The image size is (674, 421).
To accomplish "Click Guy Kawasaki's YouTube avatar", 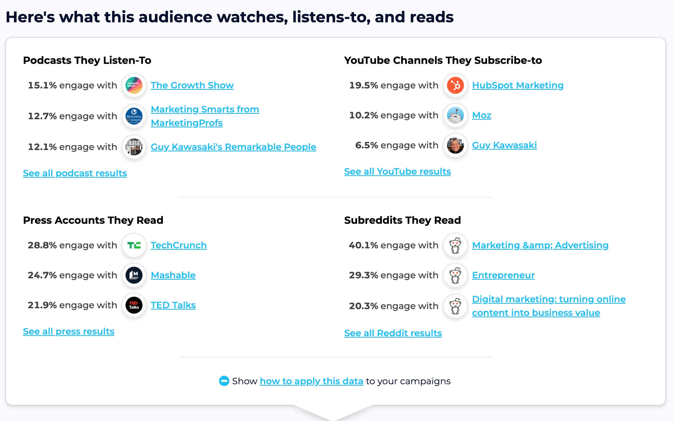I will (x=455, y=145).
